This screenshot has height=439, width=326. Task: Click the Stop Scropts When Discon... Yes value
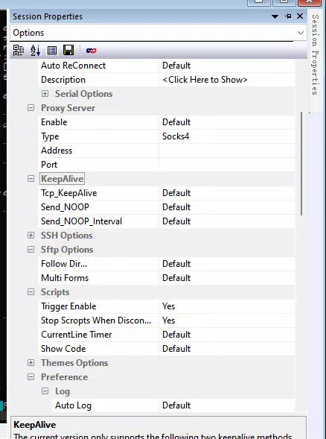[227, 320]
